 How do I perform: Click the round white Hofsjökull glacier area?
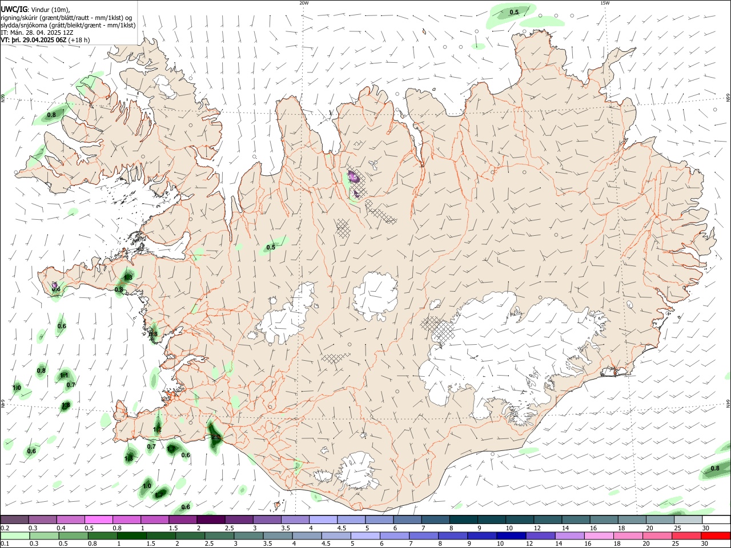pyautogui.click(x=375, y=297)
